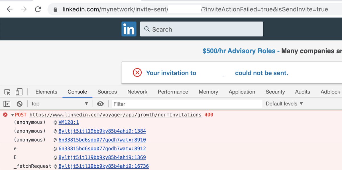Image resolution: width=342 pixels, height=170 pixels.
Task: Collapse the POST error stack trace triangle
Action: (x=13, y=115)
